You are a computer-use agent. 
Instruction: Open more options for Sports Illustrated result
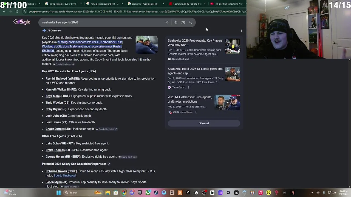pyautogui.click(x=192, y=59)
